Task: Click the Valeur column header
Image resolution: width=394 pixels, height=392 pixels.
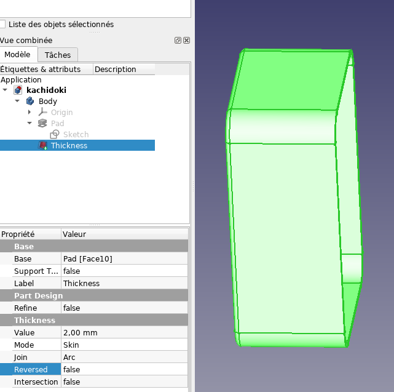Action: [125, 234]
